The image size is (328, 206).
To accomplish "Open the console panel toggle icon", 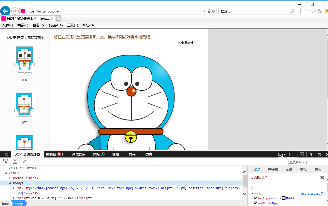I will point(302,154).
